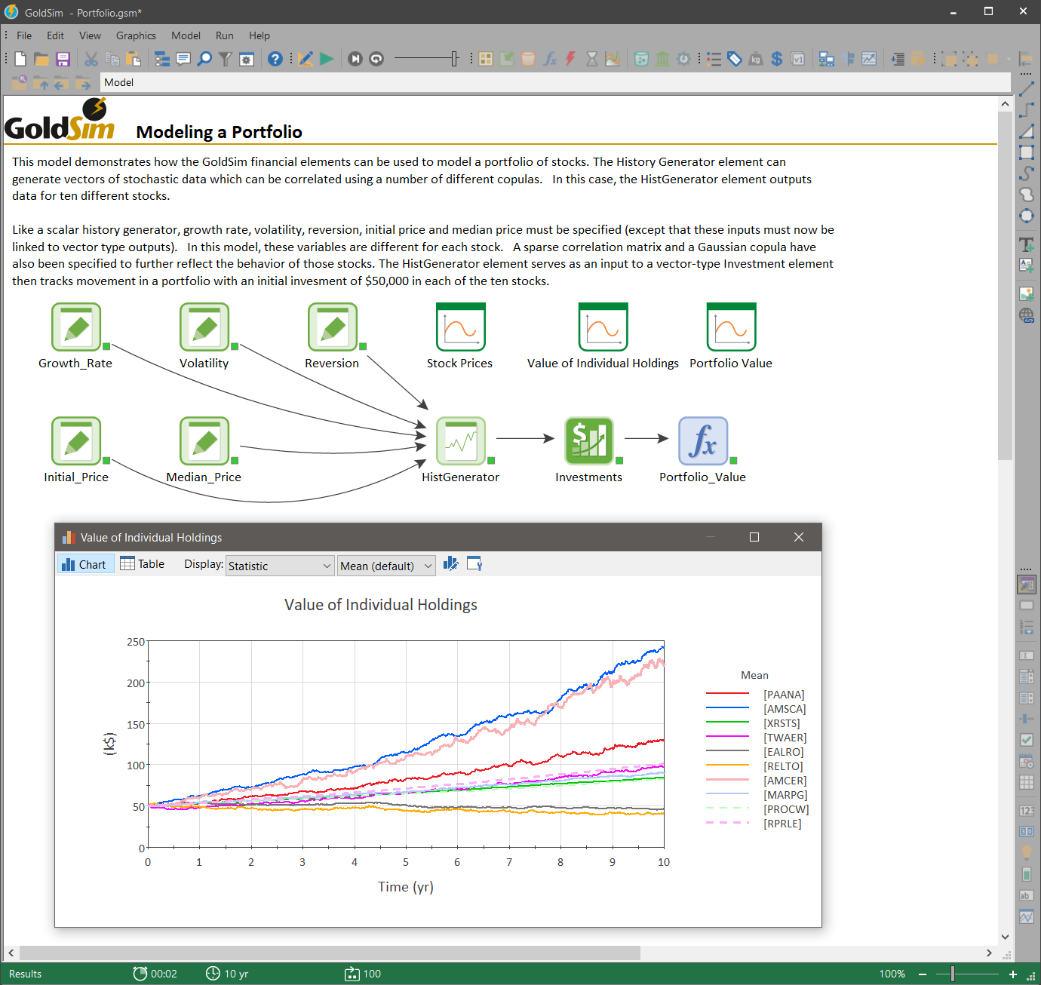The height and width of the screenshot is (985, 1041).
Task: Run the simulation with the green play icon
Action: pyautogui.click(x=327, y=59)
